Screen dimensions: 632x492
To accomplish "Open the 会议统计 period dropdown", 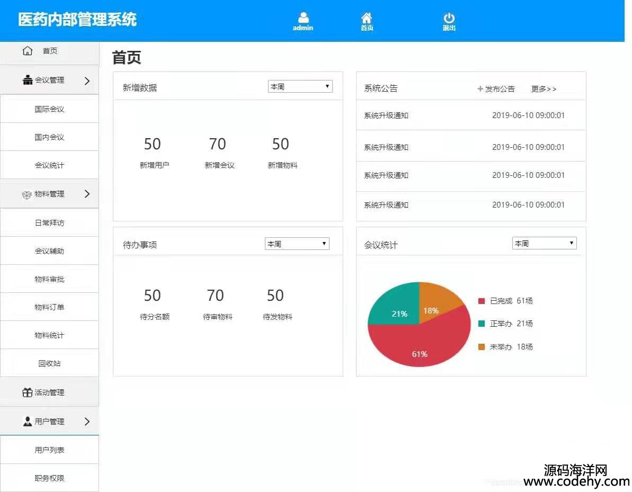I will [545, 243].
